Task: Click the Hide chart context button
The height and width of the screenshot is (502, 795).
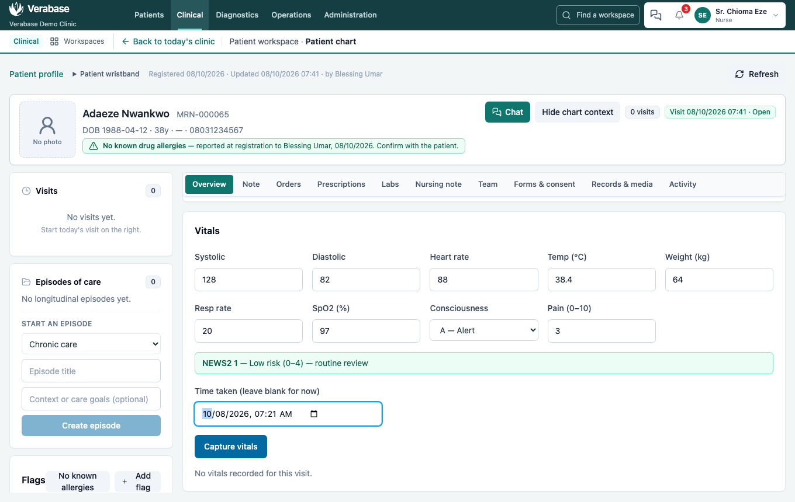Action: (x=578, y=112)
